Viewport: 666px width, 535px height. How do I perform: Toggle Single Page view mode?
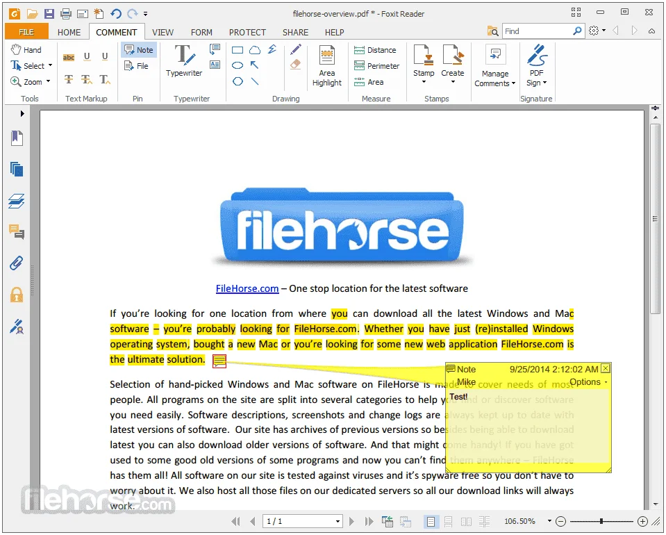pyautogui.click(x=431, y=521)
